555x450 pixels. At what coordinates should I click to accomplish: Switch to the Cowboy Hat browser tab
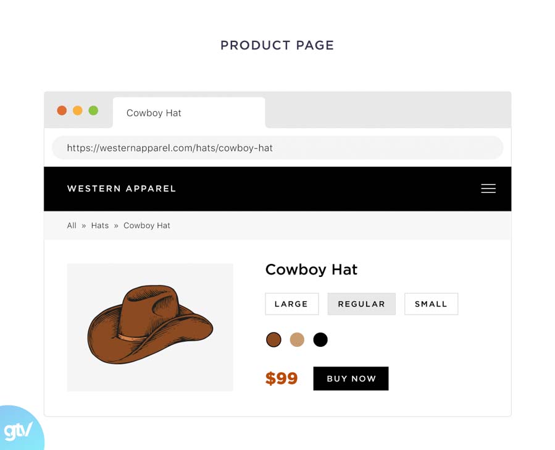153,112
